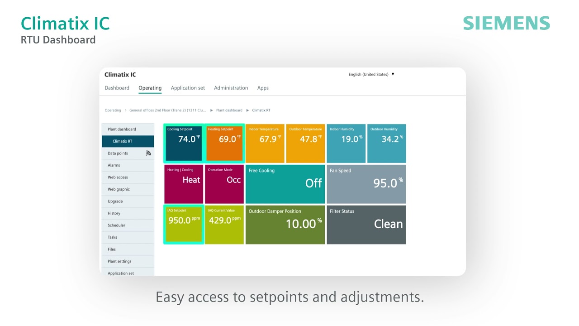Click the Plant dashboard breadcrumb link
The height and width of the screenshot is (326, 579).
tap(229, 110)
